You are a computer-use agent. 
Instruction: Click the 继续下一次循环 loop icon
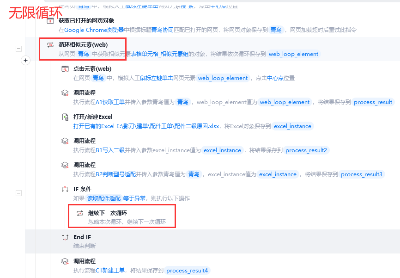(80, 213)
